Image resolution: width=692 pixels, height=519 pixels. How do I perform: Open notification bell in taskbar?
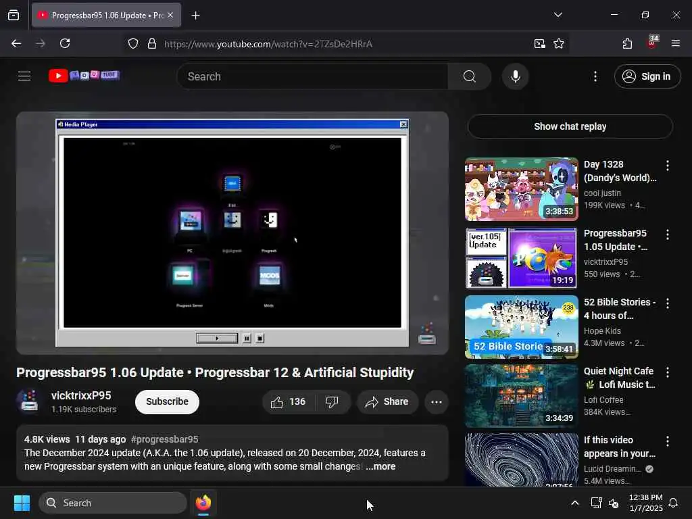click(674, 503)
